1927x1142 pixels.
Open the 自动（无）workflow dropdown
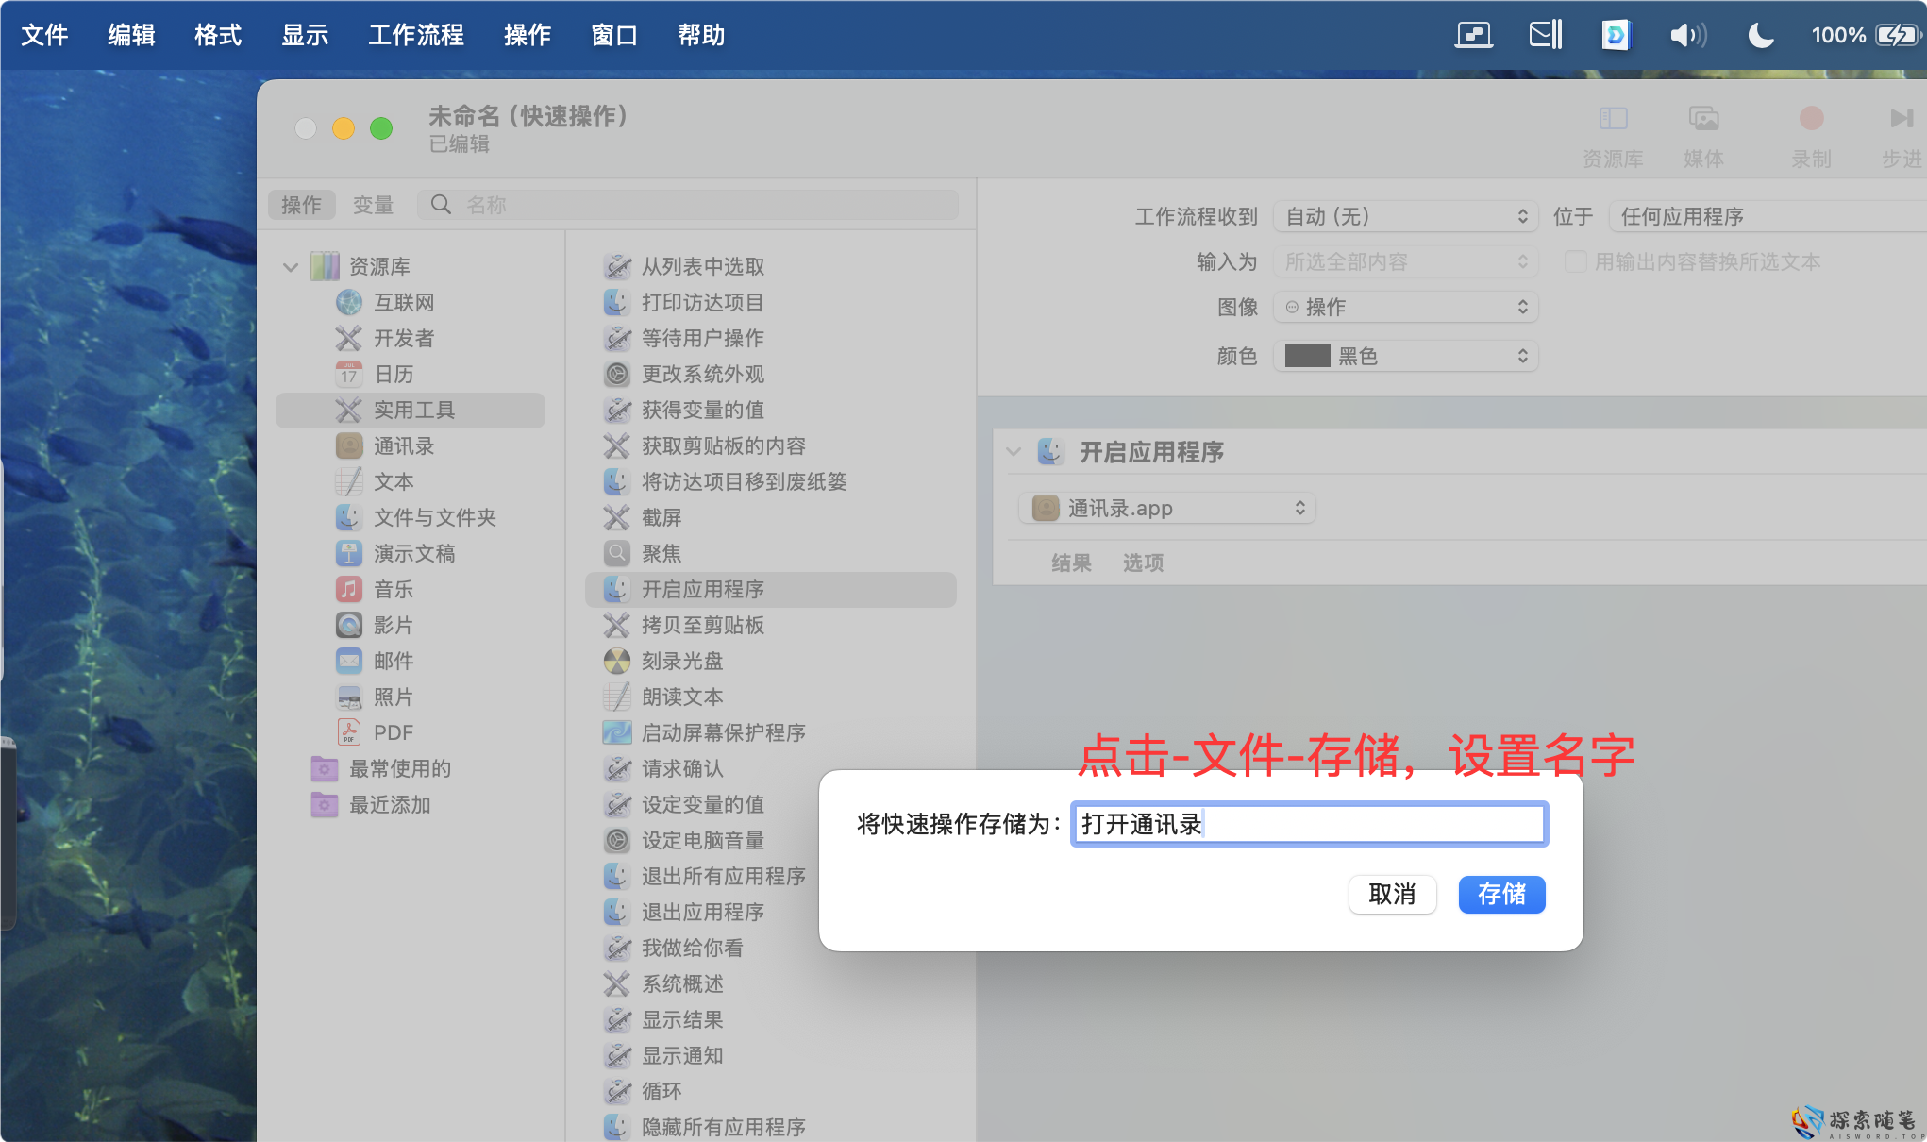pyautogui.click(x=1405, y=216)
